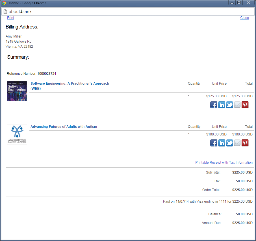Minimize the Chrome window

(232, 3)
